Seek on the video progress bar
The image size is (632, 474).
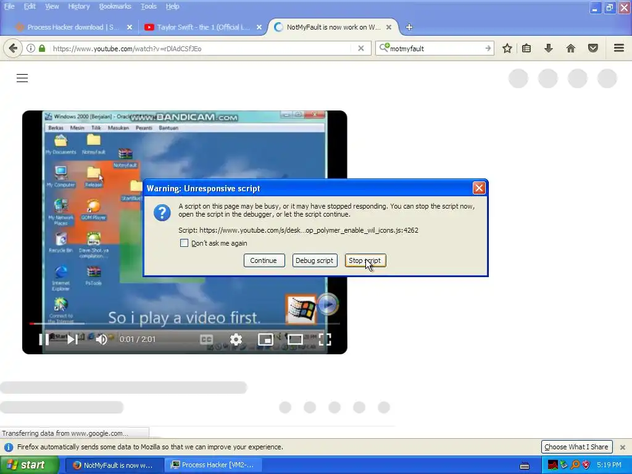(185, 323)
